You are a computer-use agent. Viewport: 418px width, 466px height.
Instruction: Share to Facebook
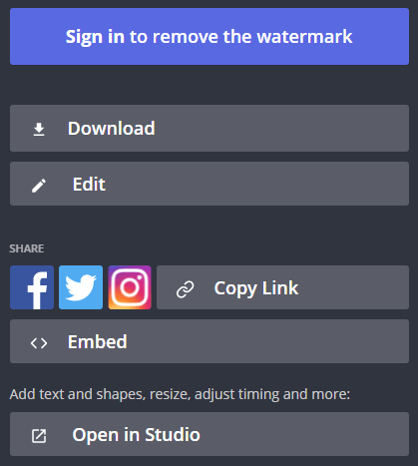pyautogui.click(x=32, y=287)
